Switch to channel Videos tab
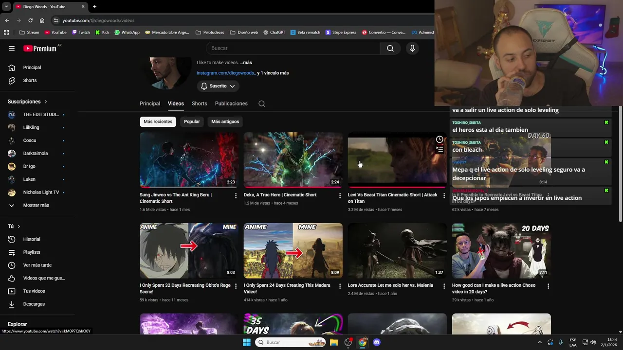The width and height of the screenshot is (623, 350). [x=176, y=104]
